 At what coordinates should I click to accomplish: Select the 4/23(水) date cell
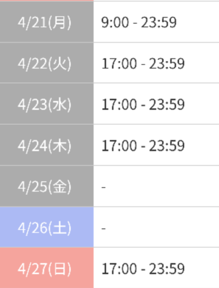47,104
